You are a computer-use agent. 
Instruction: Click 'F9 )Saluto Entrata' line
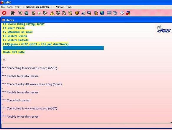16,40
